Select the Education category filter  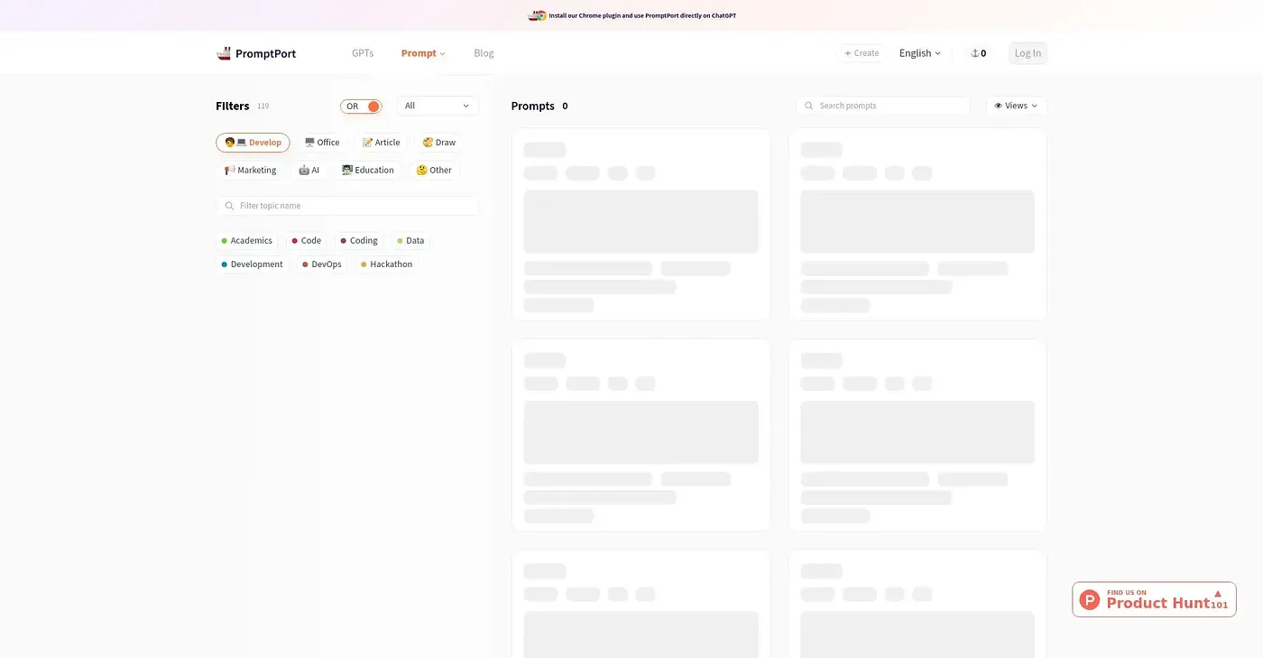[368, 170]
